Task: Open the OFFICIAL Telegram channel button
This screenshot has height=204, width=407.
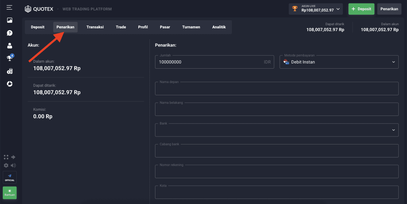Action: (x=10, y=177)
